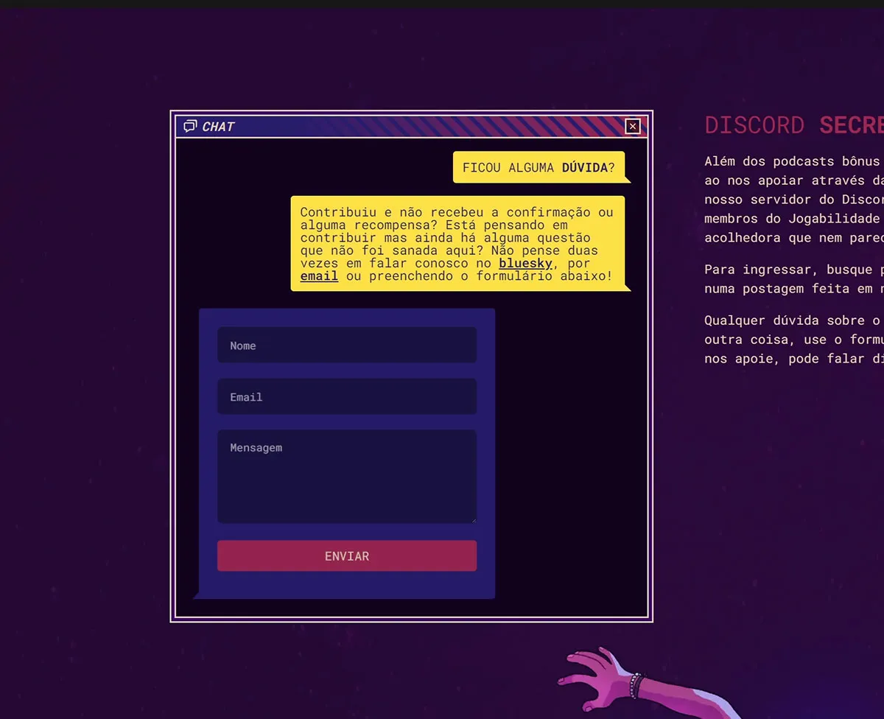The width and height of the screenshot is (884, 719).
Task: Open the email link in yellow bubble
Action: [319, 276]
